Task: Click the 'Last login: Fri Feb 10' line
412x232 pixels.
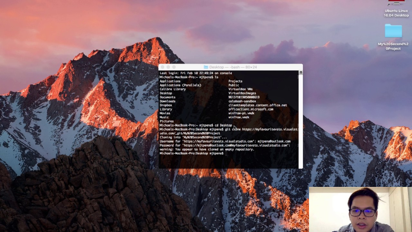Action: 196,73
